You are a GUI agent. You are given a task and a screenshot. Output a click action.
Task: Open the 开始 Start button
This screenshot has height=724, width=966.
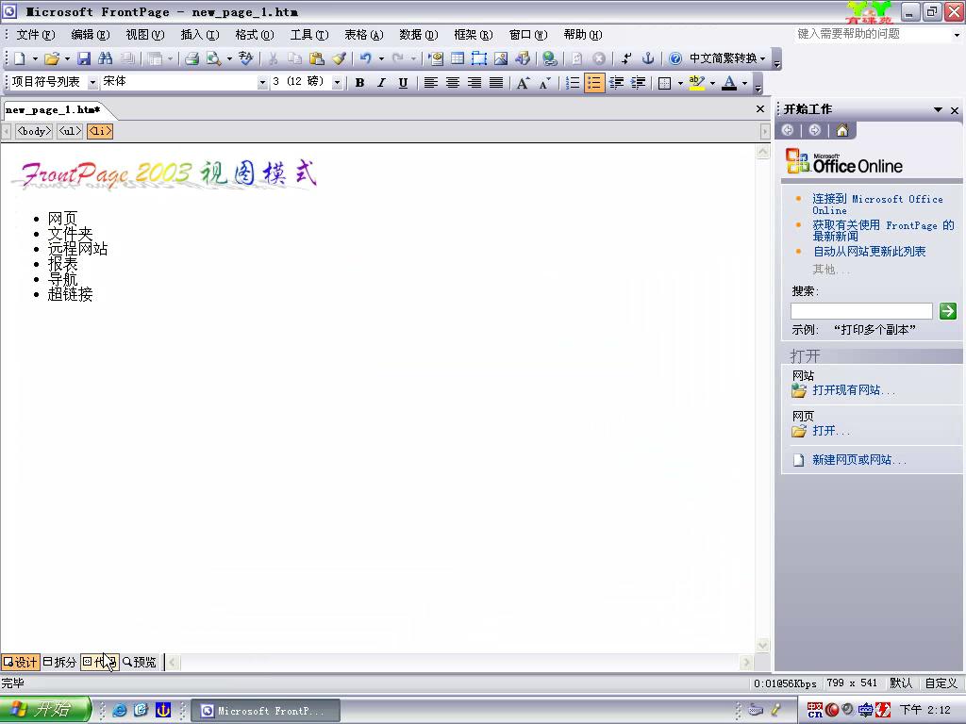point(45,710)
